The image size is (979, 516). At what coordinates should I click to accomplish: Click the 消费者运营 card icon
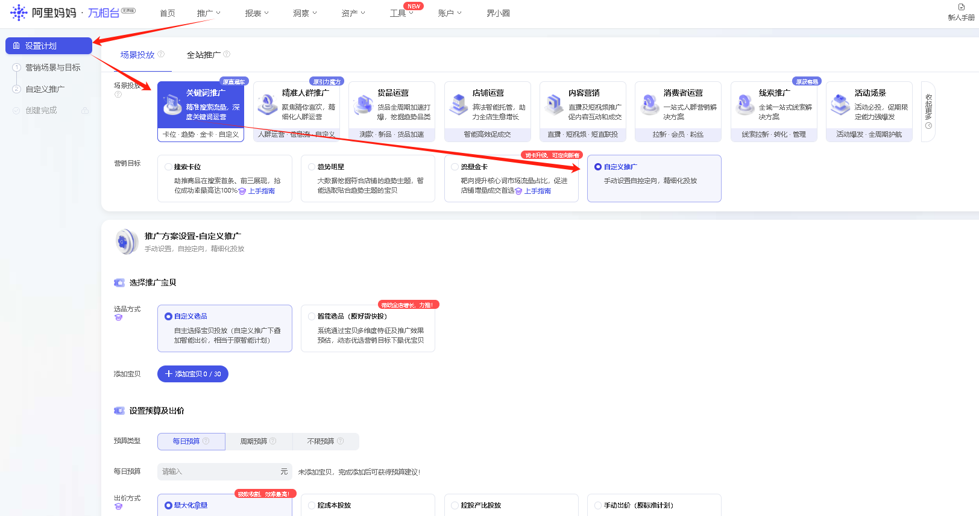[649, 105]
